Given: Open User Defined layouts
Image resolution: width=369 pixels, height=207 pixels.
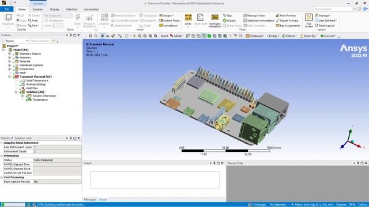Looking at the screenshot, I should [x=326, y=21].
